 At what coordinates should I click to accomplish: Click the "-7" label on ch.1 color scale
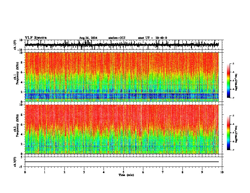[x=233, y=98]
